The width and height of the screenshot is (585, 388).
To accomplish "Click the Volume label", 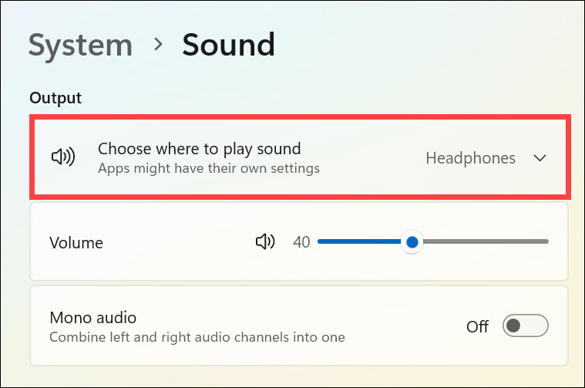I will 76,243.
